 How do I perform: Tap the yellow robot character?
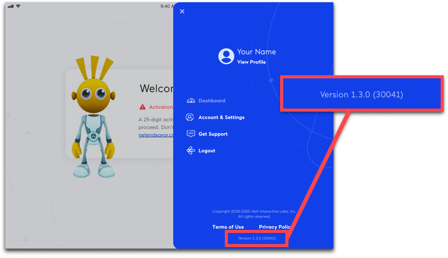coord(93,117)
